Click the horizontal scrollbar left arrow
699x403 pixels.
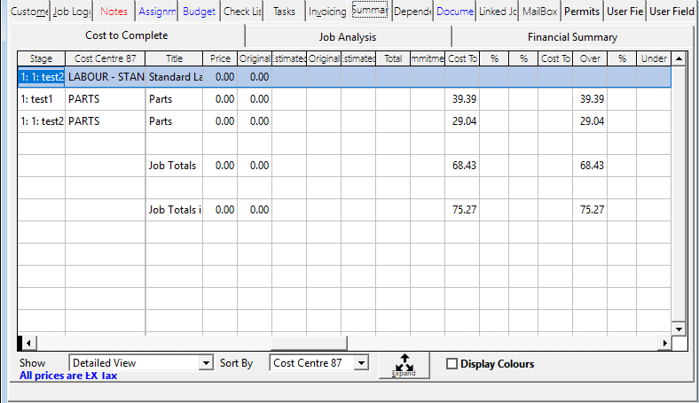(x=27, y=343)
